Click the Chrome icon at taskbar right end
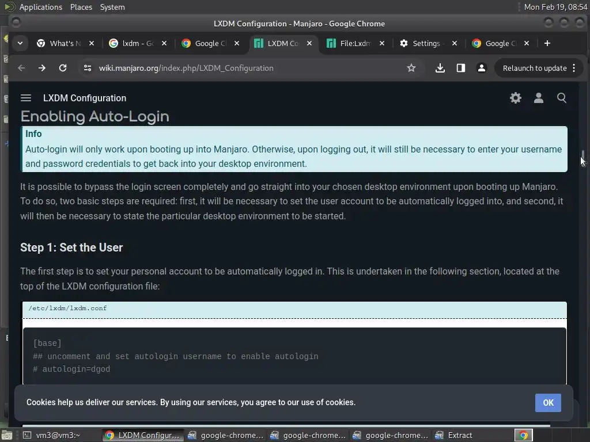This screenshot has width=590, height=442. coord(523,435)
